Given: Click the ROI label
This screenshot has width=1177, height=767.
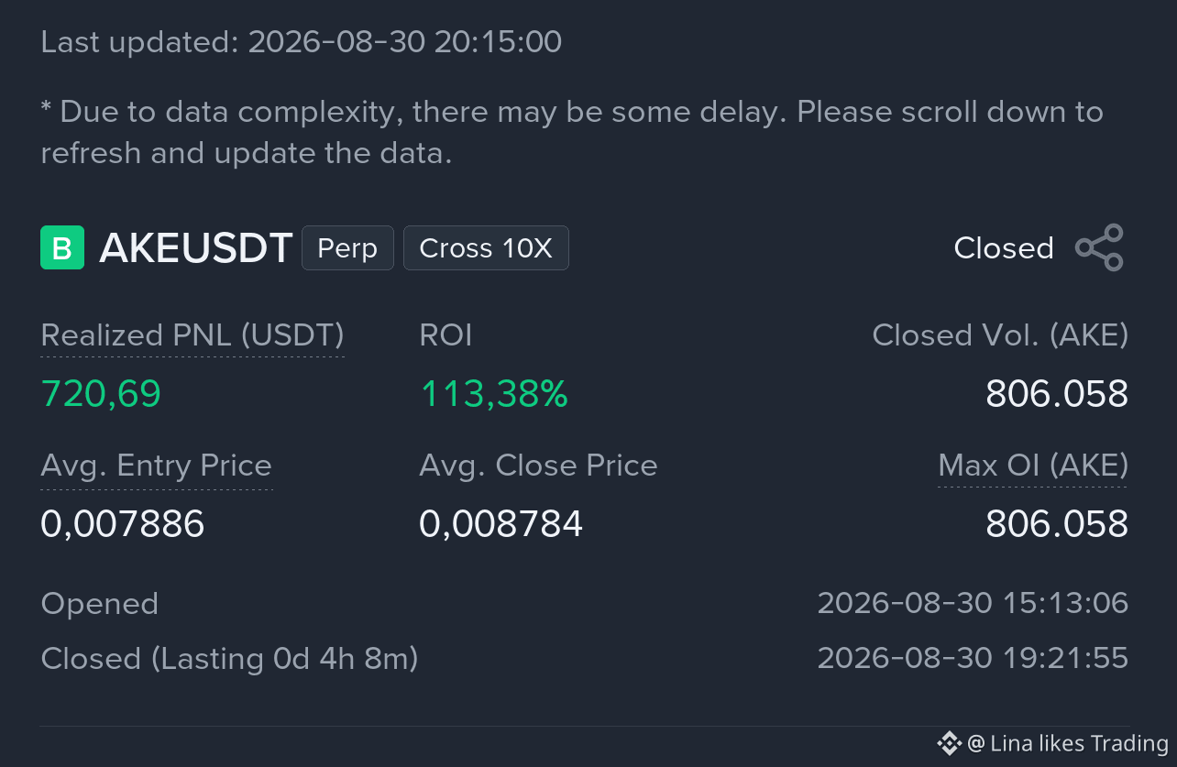Looking at the screenshot, I should coord(445,335).
